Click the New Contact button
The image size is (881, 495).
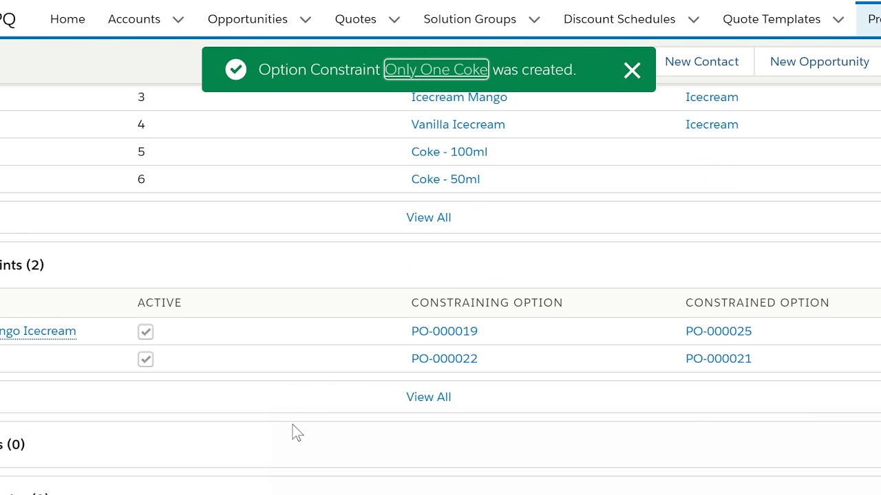pos(701,61)
